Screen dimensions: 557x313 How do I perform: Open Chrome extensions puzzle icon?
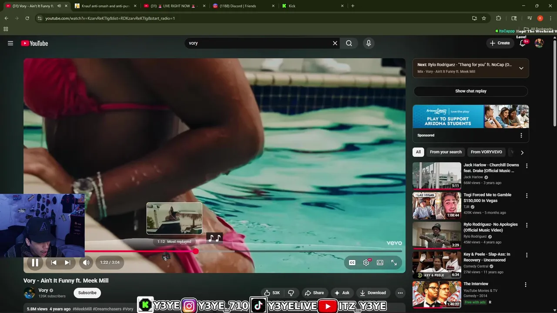click(x=499, y=18)
